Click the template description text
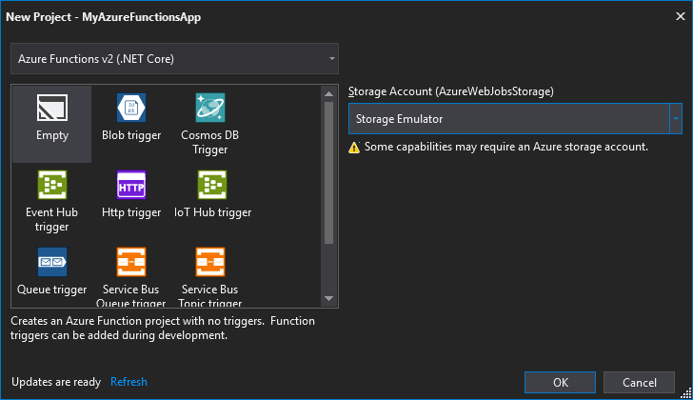The height and width of the screenshot is (400, 693). pyautogui.click(x=163, y=328)
